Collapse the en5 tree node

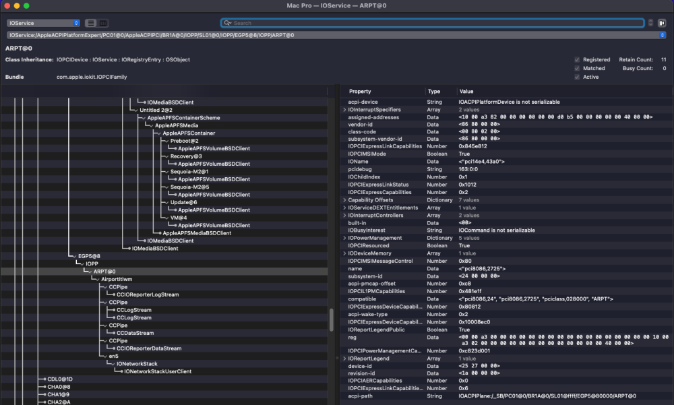(105, 356)
